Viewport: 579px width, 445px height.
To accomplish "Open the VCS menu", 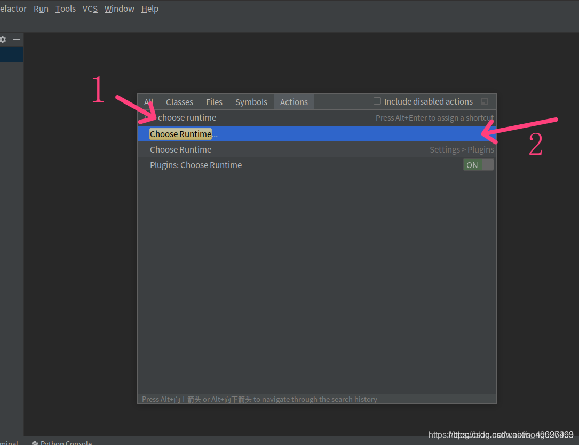I will click(90, 9).
